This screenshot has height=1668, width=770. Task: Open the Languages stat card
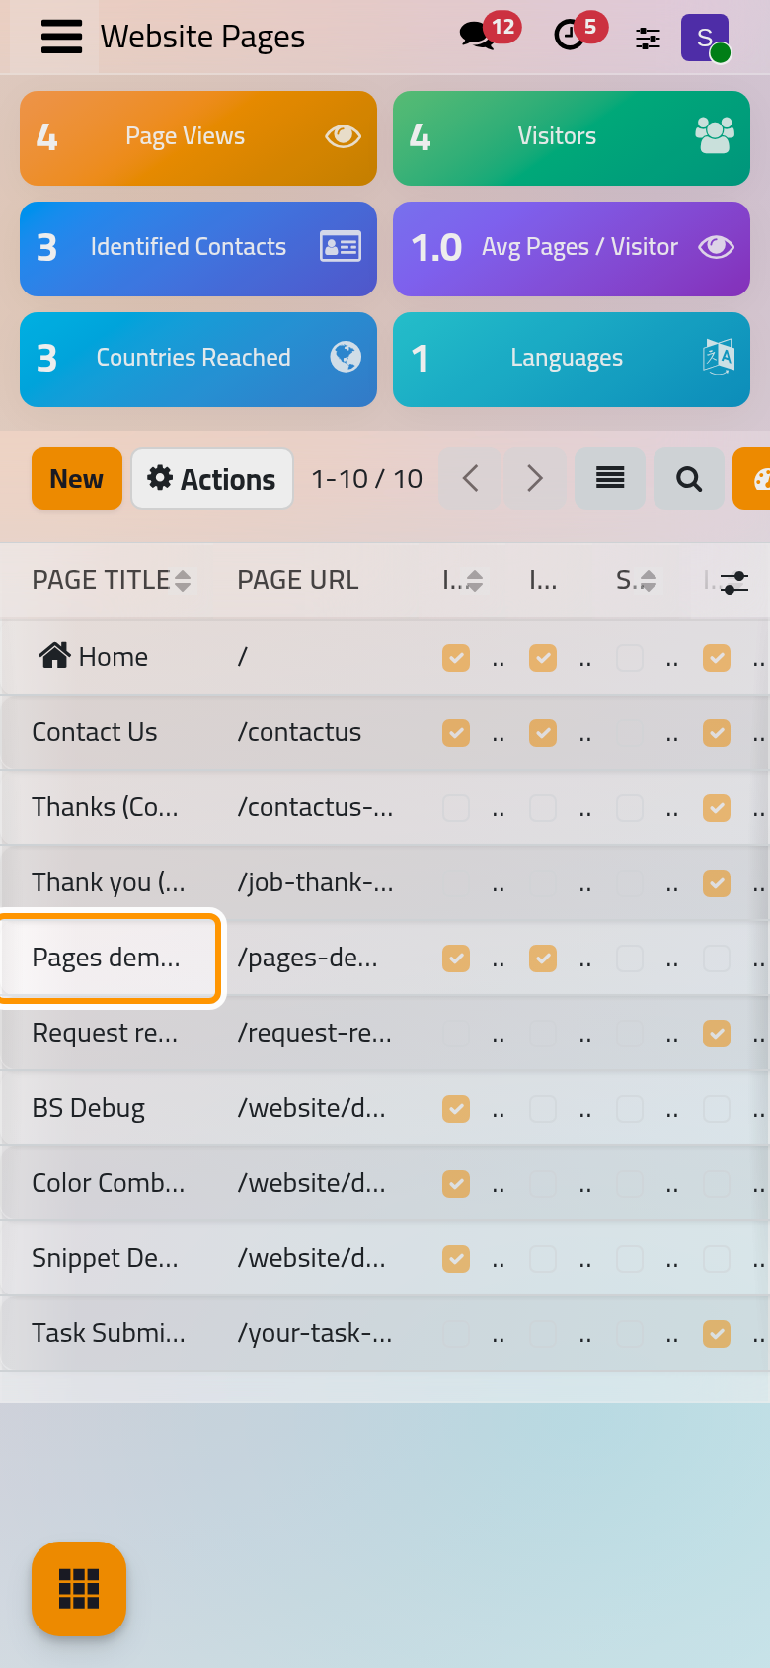pyautogui.click(x=572, y=360)
